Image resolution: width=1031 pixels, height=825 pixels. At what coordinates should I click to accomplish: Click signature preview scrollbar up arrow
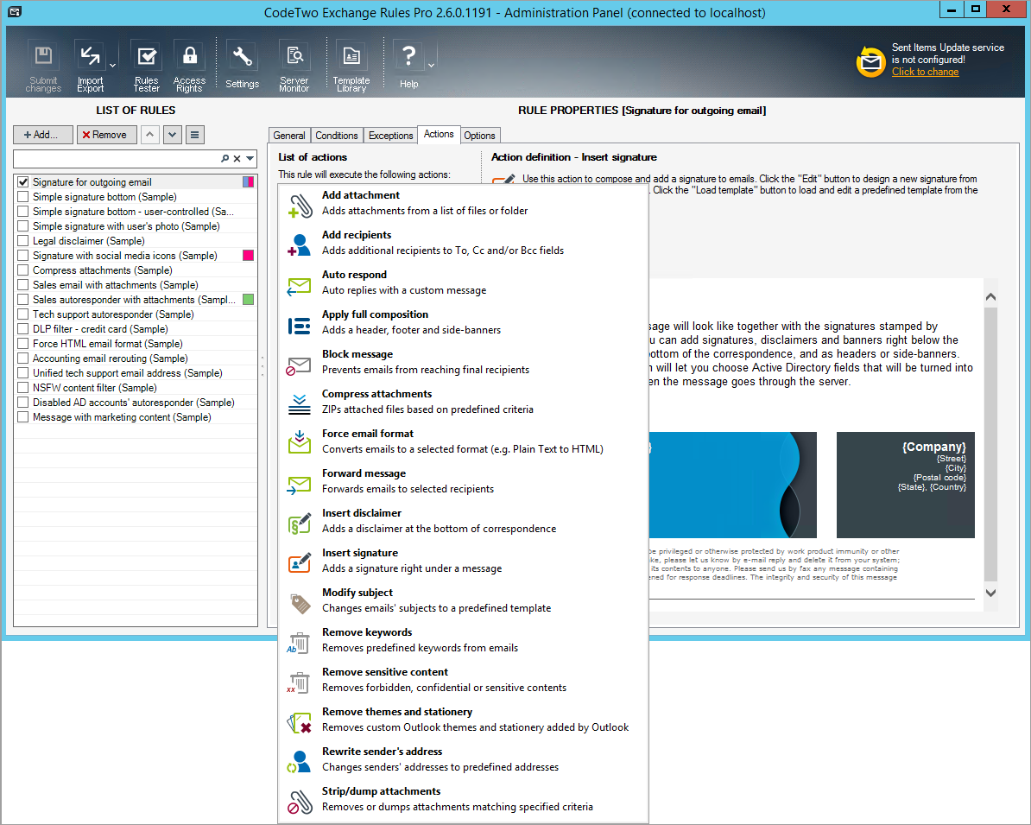(x=991, y=297)
